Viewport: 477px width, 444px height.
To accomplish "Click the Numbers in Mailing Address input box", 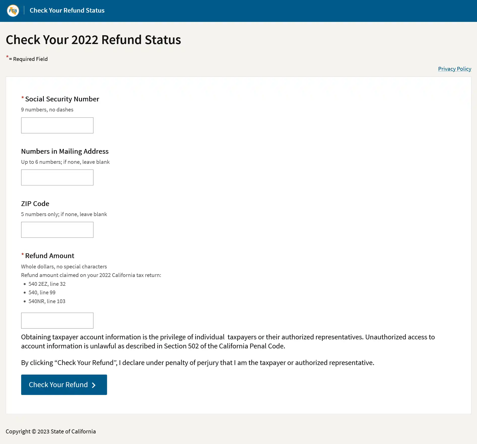I will click(57, 178).
